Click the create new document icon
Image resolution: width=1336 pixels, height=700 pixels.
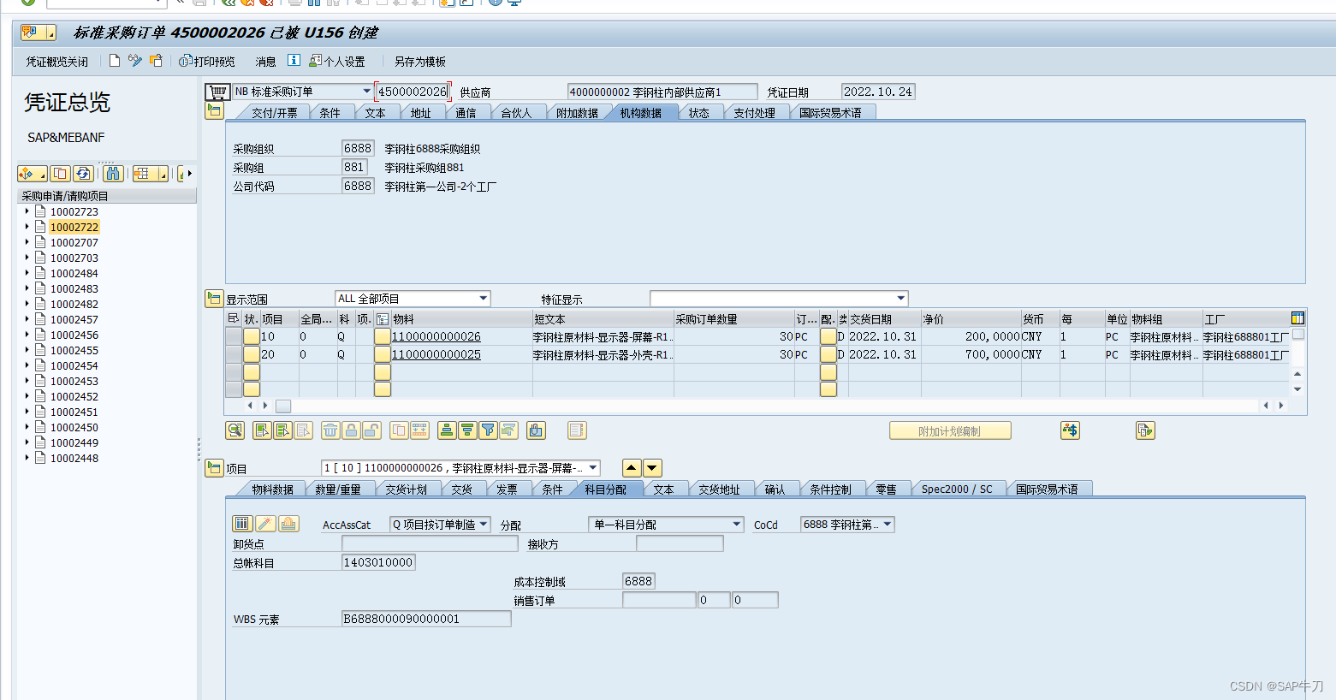click(115, 61)
